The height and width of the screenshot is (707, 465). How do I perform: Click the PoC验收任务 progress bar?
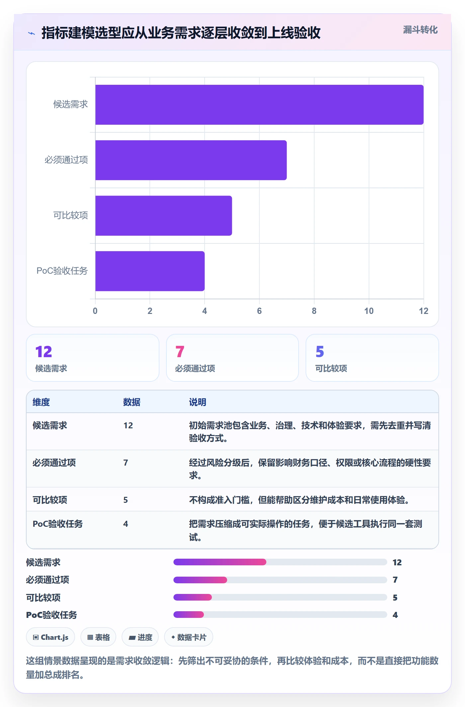click(280, 615)
